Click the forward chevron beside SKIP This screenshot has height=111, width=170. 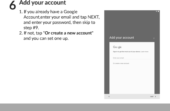[x=155, y=96]
